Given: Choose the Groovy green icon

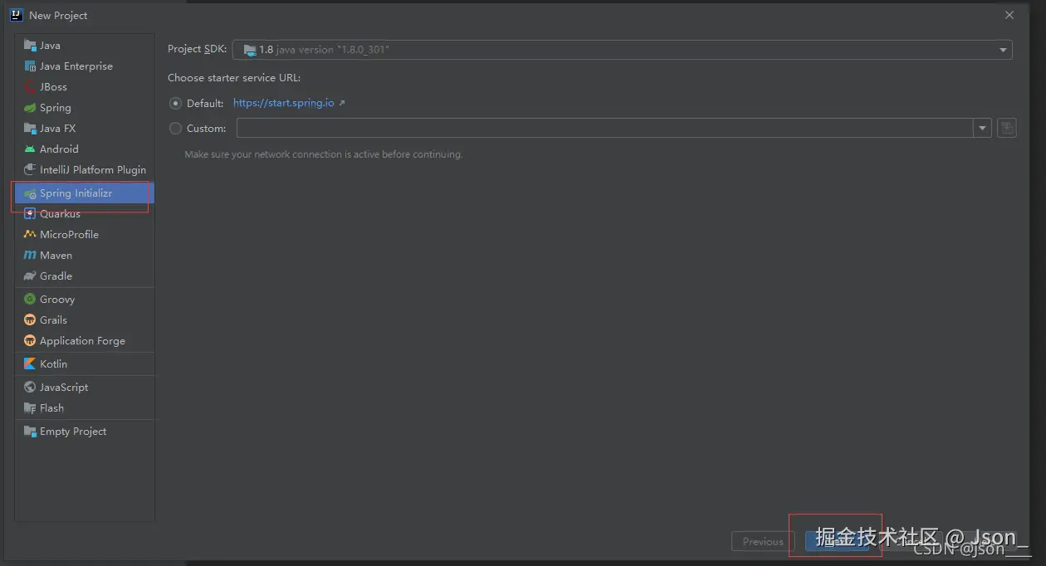Looking at the screenshot, I should click(x=30, y=299).
